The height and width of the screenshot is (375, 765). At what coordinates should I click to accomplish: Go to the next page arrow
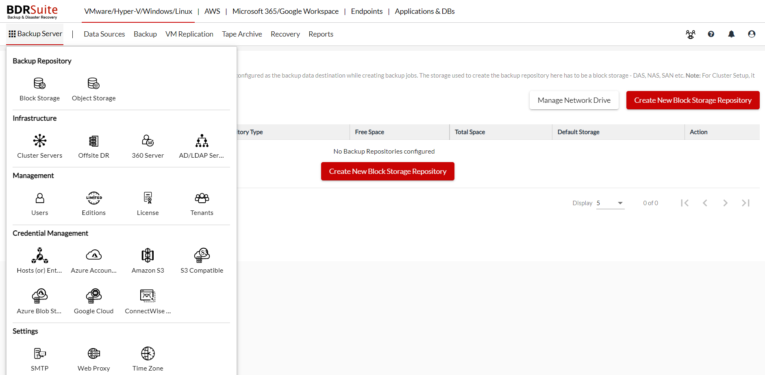(725, 203)
